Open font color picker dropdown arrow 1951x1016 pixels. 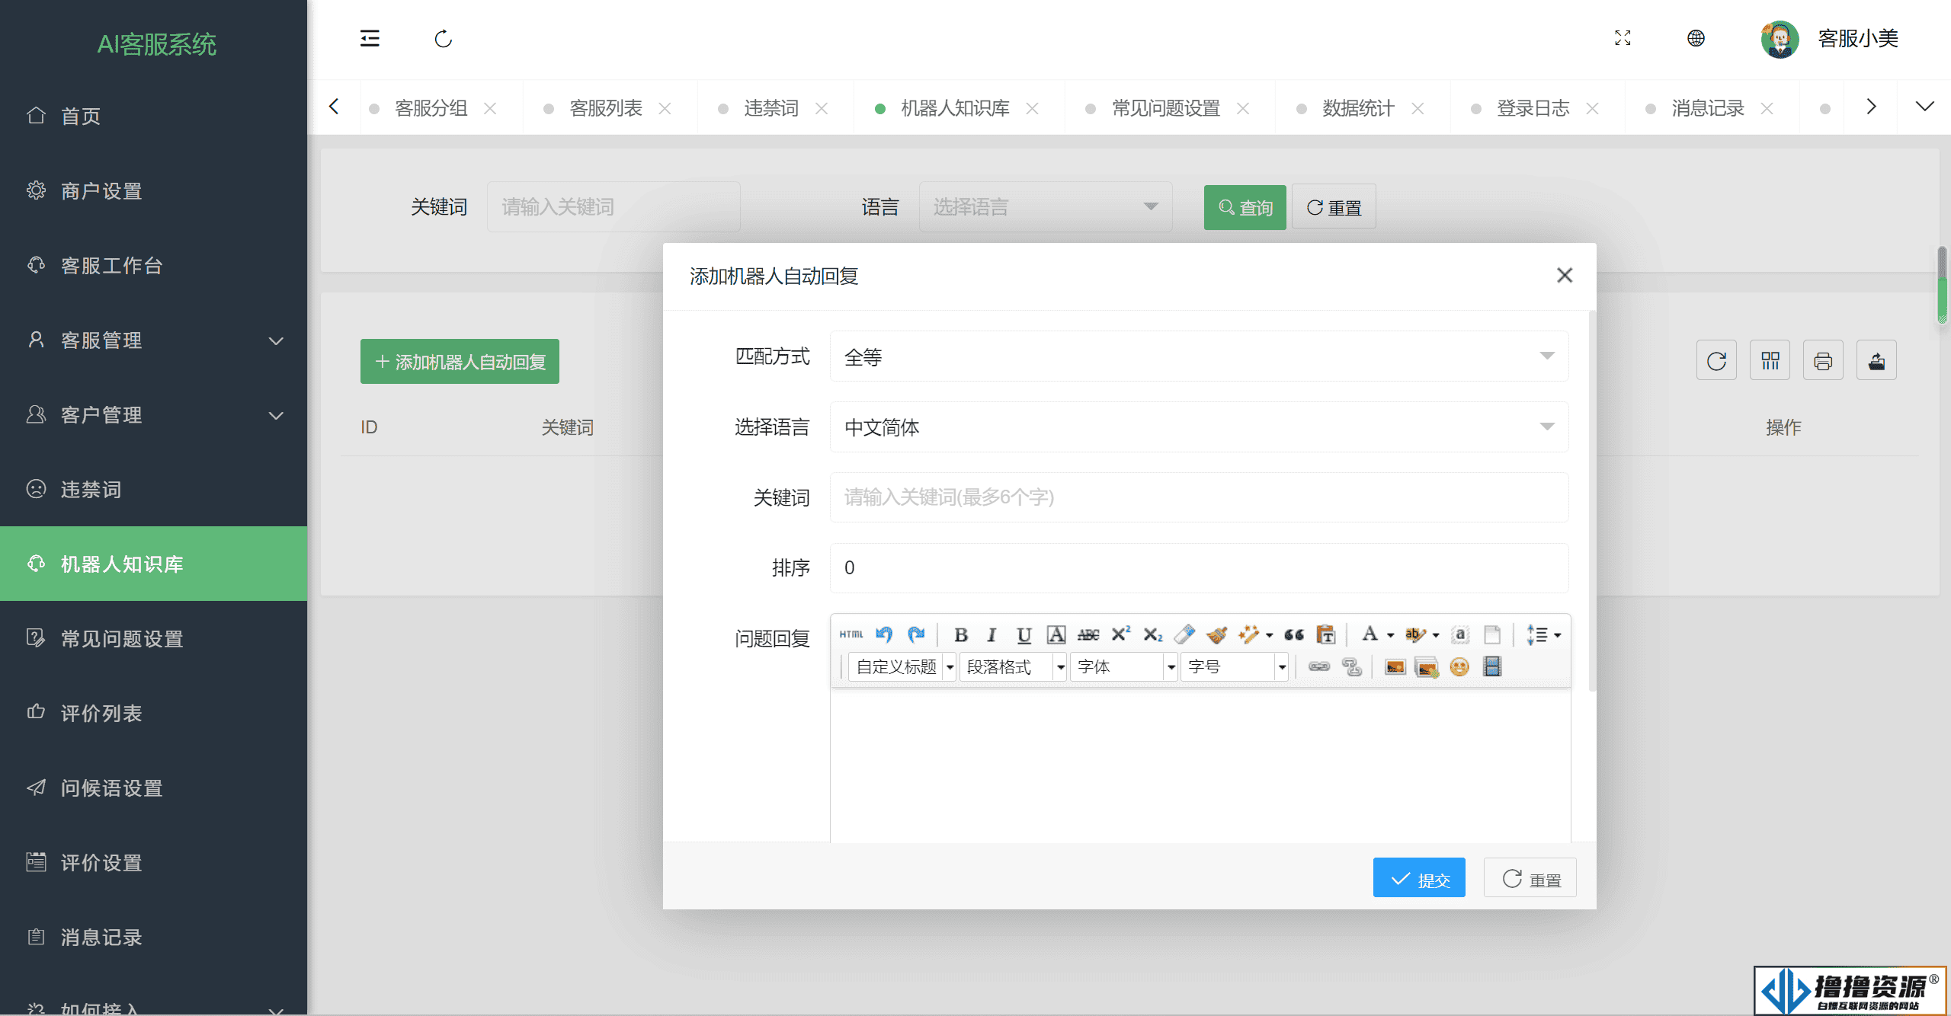pyautogui.click(x=1391, y=635)
